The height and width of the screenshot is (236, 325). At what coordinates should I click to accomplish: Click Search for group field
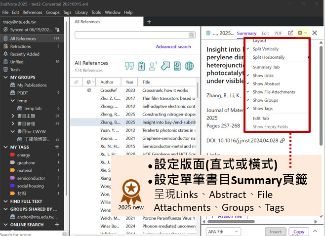pos(31,234)
